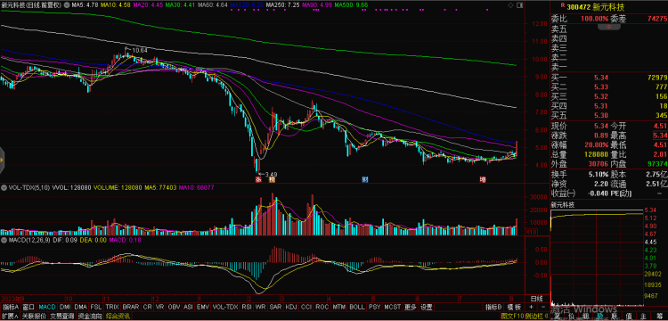Open the 日线 period selector
This screenshot has width=668, height=321.
click(x=537, y=299)
